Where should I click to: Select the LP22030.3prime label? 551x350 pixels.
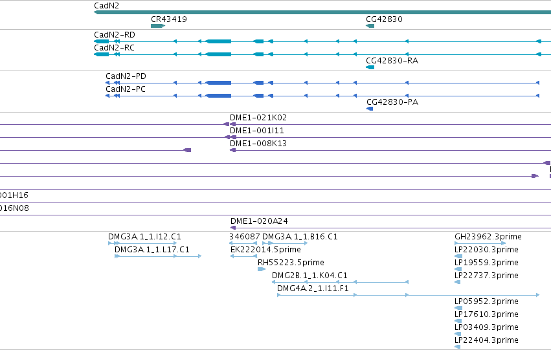pyautogui.click(x=486, y=249)
